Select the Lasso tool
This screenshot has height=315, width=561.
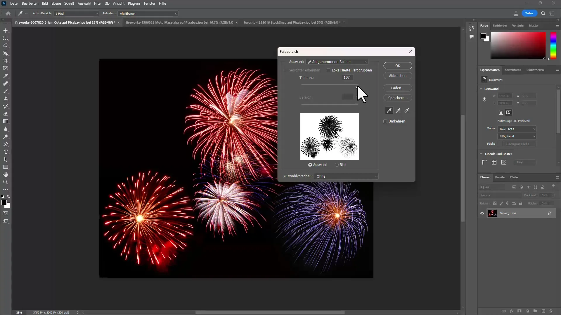6,45
